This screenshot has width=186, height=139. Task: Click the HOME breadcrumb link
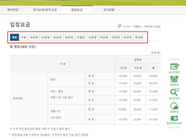[x=126, y=27]
